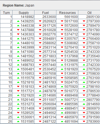Select turn number 19 cell
Image resolution: width=100 pixels, height=124 pixels.
(6, 91)
